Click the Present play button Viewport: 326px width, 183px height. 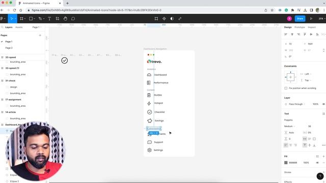pos(311,19)
